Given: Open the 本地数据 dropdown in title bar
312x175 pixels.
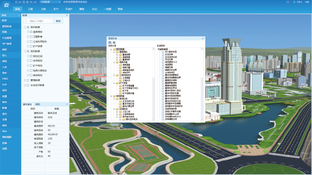Looking at the screenshot, I should coord(50,2).
